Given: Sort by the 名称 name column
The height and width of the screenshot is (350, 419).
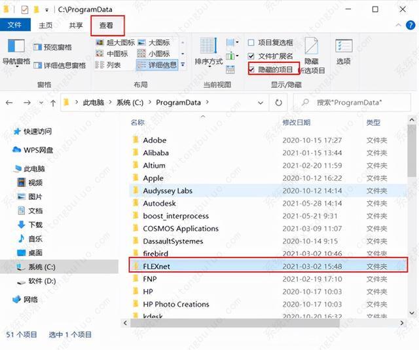Looking at the screenshot, I should tap(137, 123).
